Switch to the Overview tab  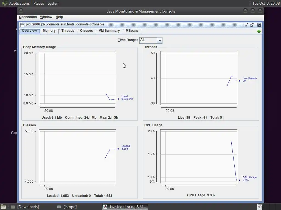[29, 31]
